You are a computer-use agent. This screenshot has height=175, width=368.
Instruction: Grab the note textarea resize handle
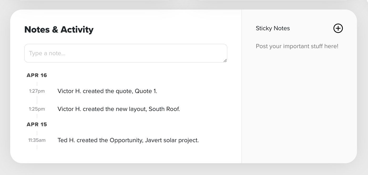[x=225, y=61]
